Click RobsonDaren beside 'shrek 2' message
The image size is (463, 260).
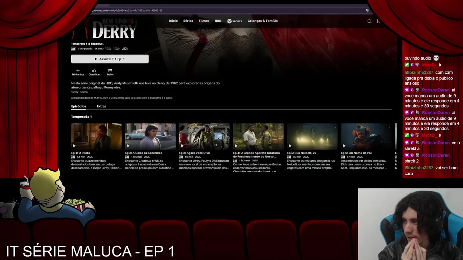[436, 155]
